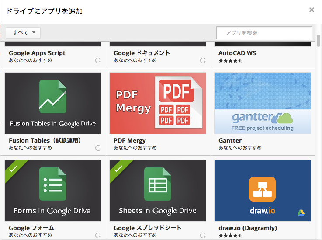The height and width of the screenshot is (240, 322).
Task: Click あなたへのおすすめ under Gantter
Action: [240, 147]
